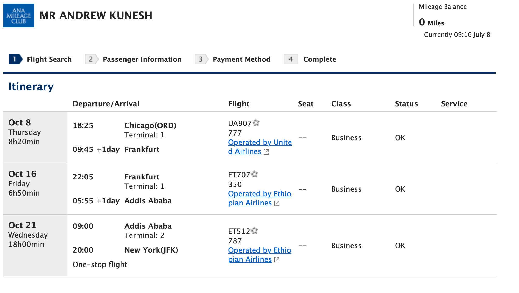Click the ANA Mileage Club logo

[x=18, y=16]
